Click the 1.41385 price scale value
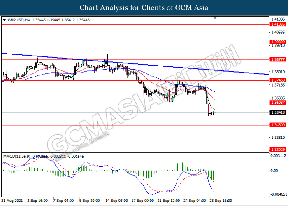Viewport: 288px width, 206px height. [278, 19]
